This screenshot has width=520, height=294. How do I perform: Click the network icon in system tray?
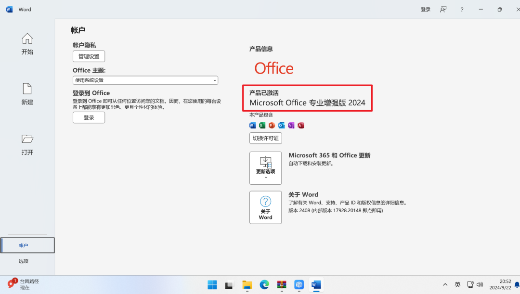(x=470, y=285)
